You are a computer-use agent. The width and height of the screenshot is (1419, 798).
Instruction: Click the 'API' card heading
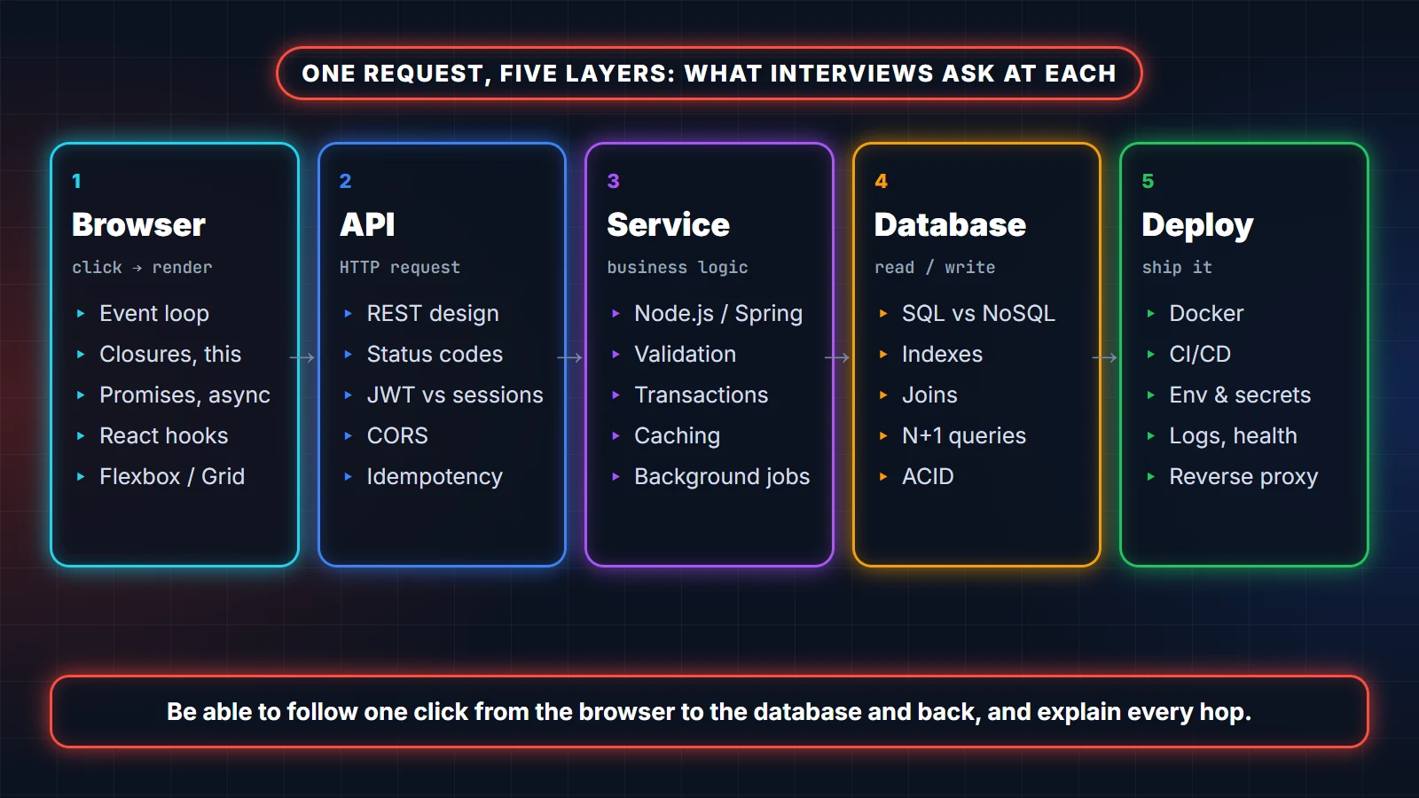(367, 224)
